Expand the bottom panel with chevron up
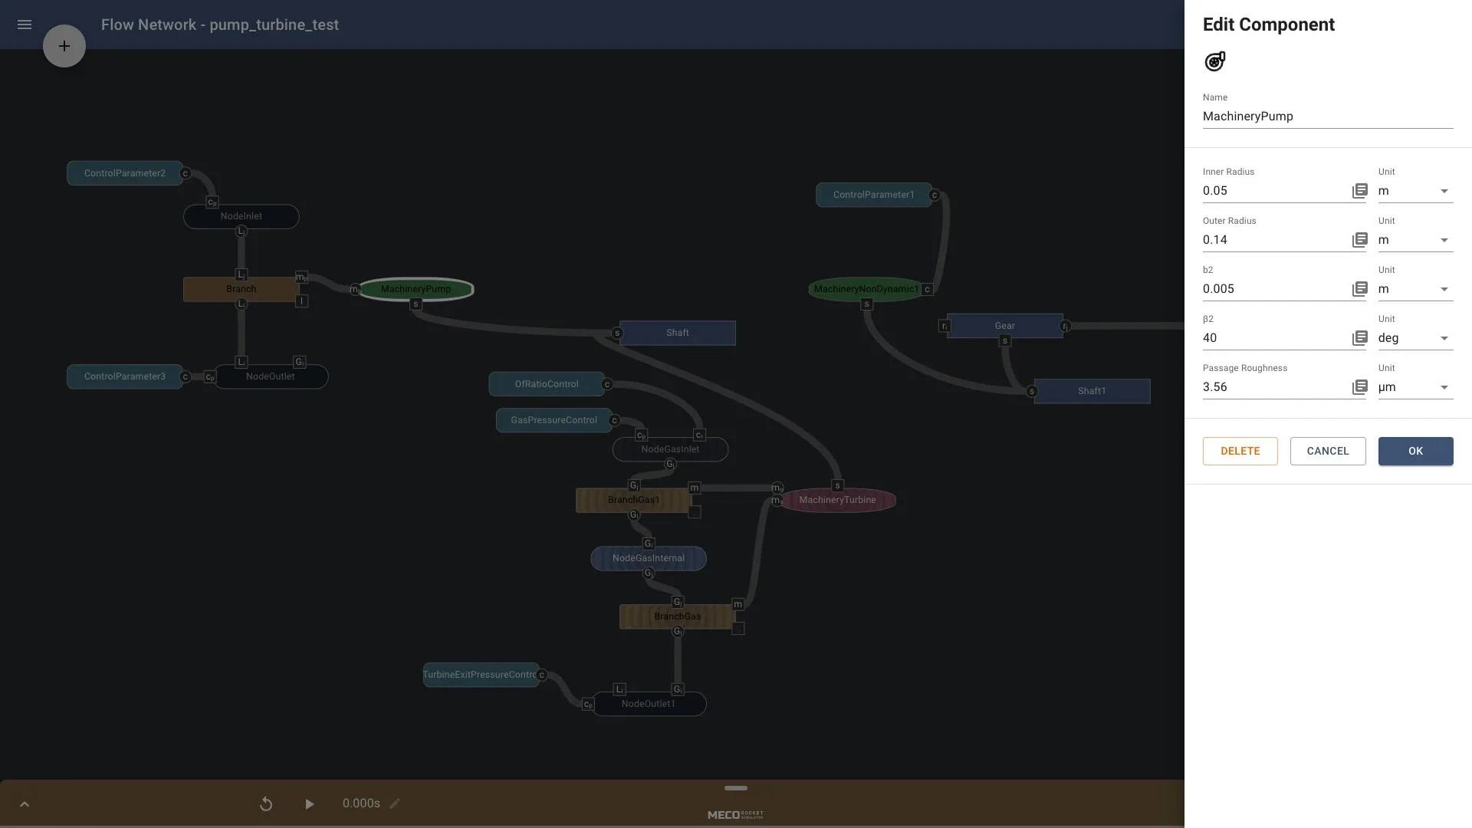 click(x=25, y=803)
